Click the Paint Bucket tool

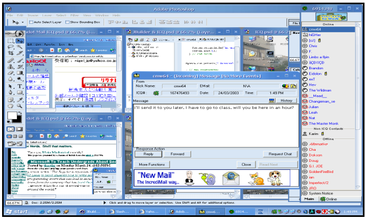(x=20, y=73)
